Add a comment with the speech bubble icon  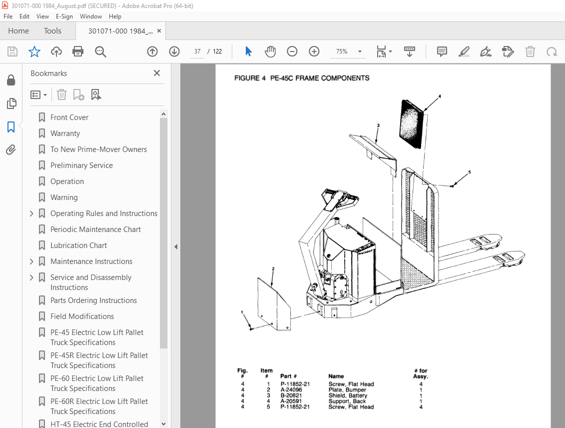click(x=442, y=51)
